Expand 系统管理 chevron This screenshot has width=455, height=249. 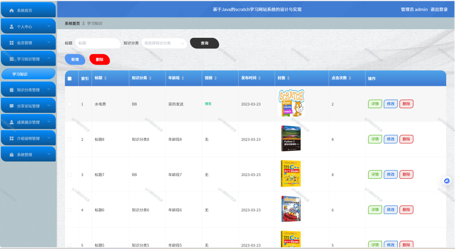coord(49,154)
